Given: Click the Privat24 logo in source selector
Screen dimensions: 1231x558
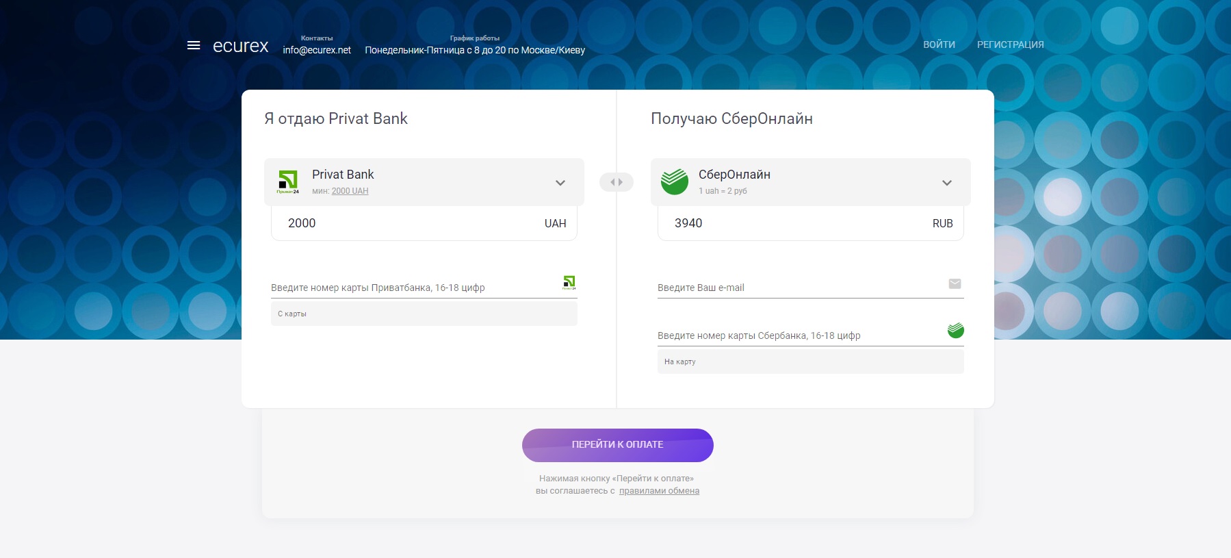Looking at the screenshot, I should [x=288, y=182].
